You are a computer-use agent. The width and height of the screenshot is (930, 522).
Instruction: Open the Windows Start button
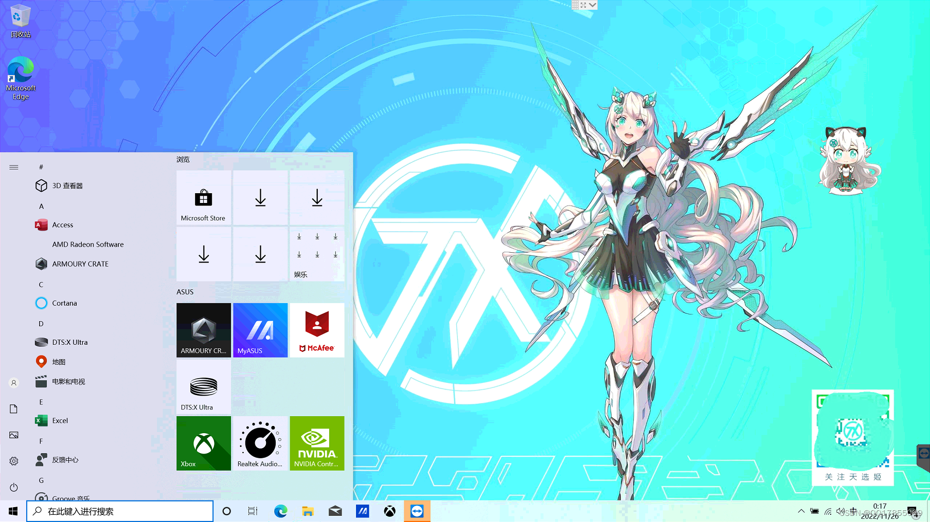click(13, 511)
